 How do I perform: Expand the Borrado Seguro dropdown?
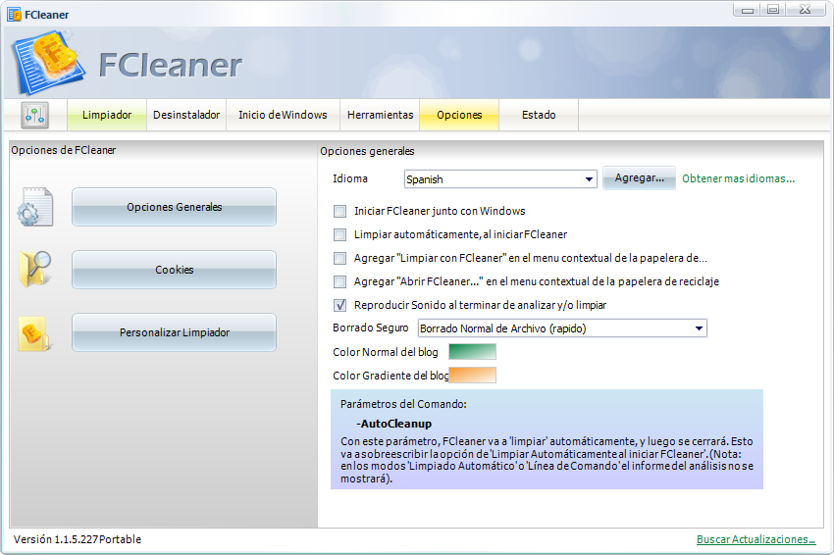coord(562,328)
